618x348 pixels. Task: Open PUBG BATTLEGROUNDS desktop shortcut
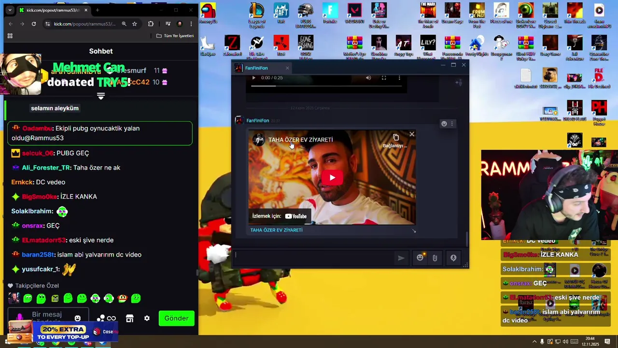coord(306,15)
